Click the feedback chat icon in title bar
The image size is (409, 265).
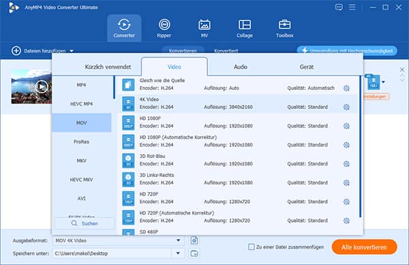click(339, 7)
